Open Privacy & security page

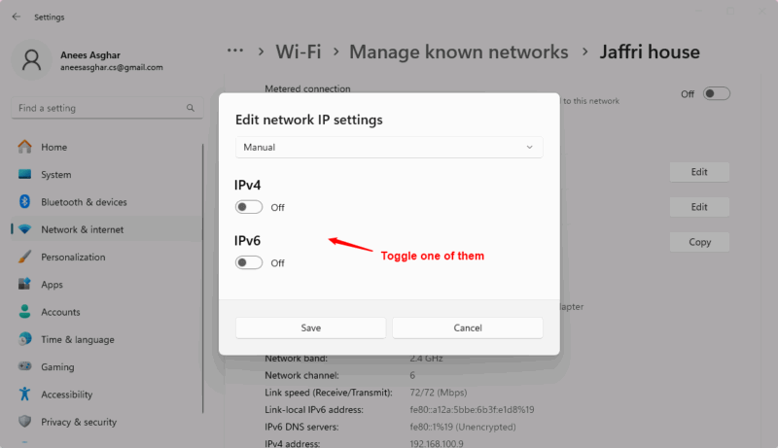pyautogui.click(x=107, y=421)
